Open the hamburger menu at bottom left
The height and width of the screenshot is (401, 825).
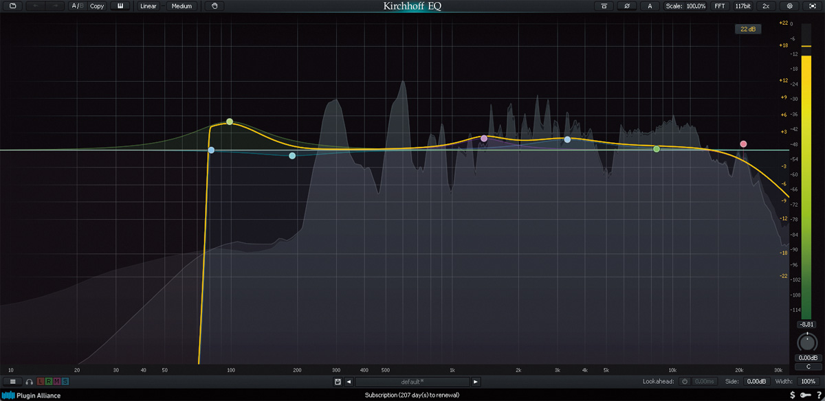12,381
